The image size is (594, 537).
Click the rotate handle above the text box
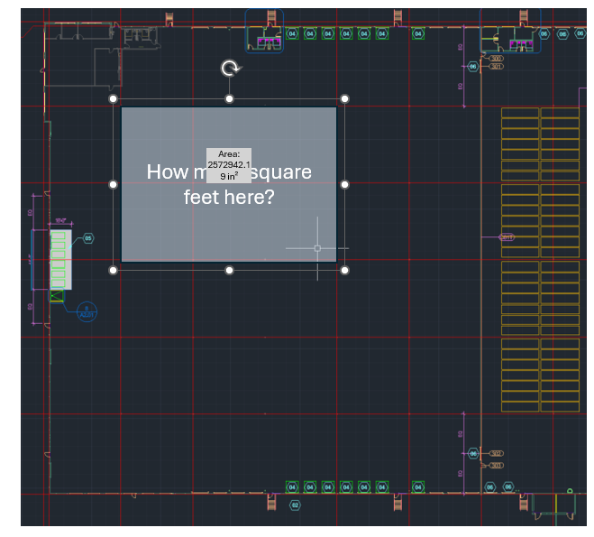231,69
